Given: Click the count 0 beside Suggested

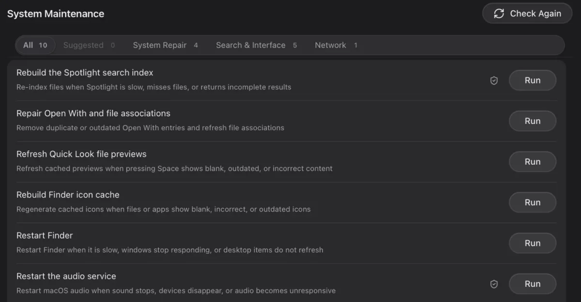Looking at the screenshot, I should (113, 45).
